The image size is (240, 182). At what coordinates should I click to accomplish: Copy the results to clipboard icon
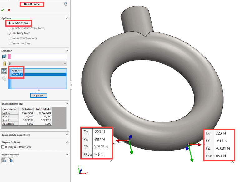[10, 160]
